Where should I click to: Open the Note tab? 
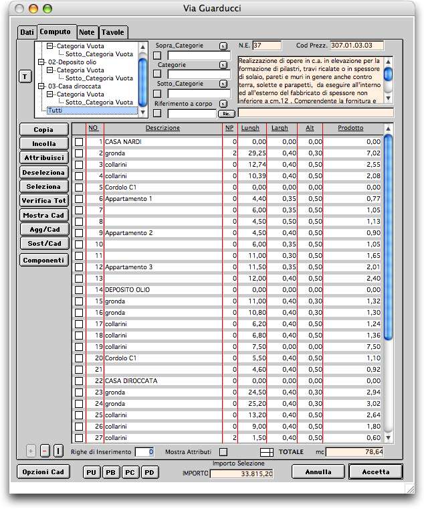pos(87,32)
